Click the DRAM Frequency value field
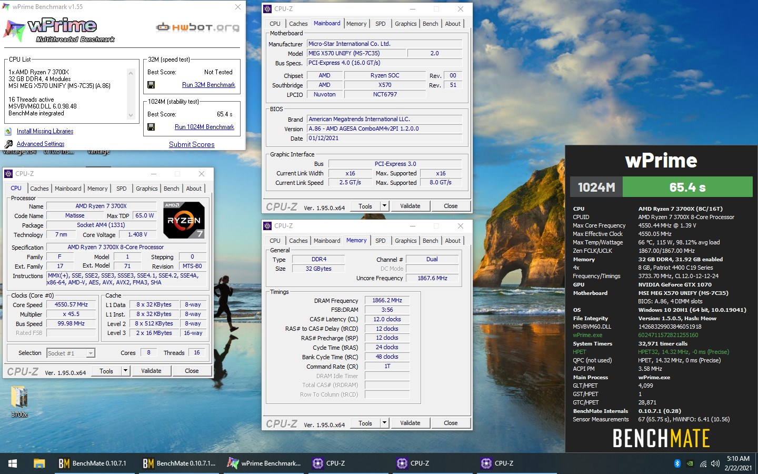758x474 pixels. click(x=387, y=300)
